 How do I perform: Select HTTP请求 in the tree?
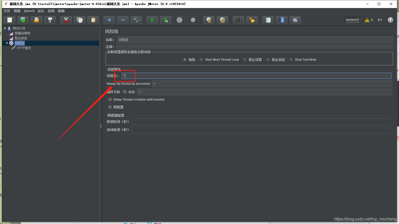24,48
